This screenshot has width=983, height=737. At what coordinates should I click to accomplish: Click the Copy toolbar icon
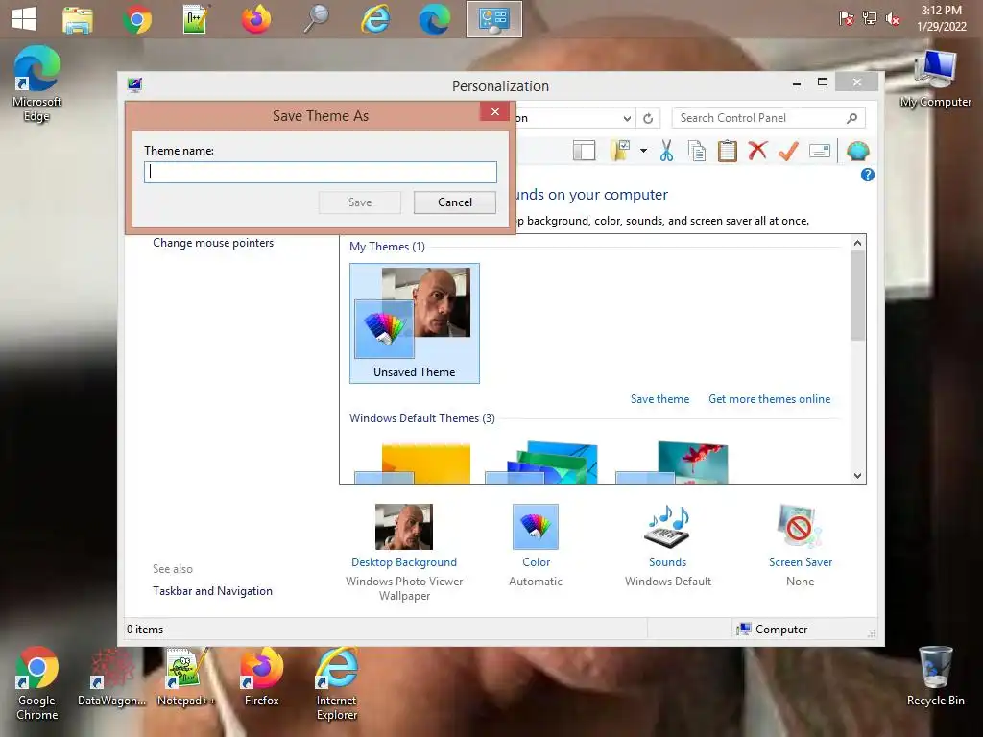(x=697, y=151)
